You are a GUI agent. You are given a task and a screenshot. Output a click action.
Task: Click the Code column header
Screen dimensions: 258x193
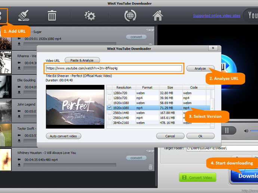[x=194, y=88]
